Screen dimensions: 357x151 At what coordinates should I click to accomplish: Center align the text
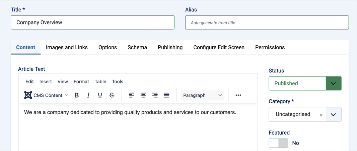(143, 95)
